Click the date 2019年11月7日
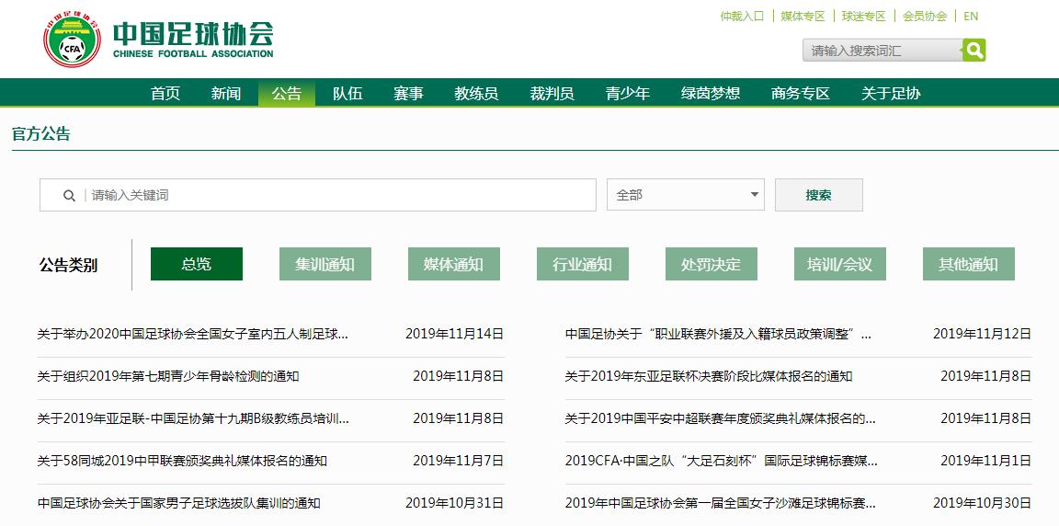The height and width of the screenshot is (526, 1059). click(x=458, y=462)
